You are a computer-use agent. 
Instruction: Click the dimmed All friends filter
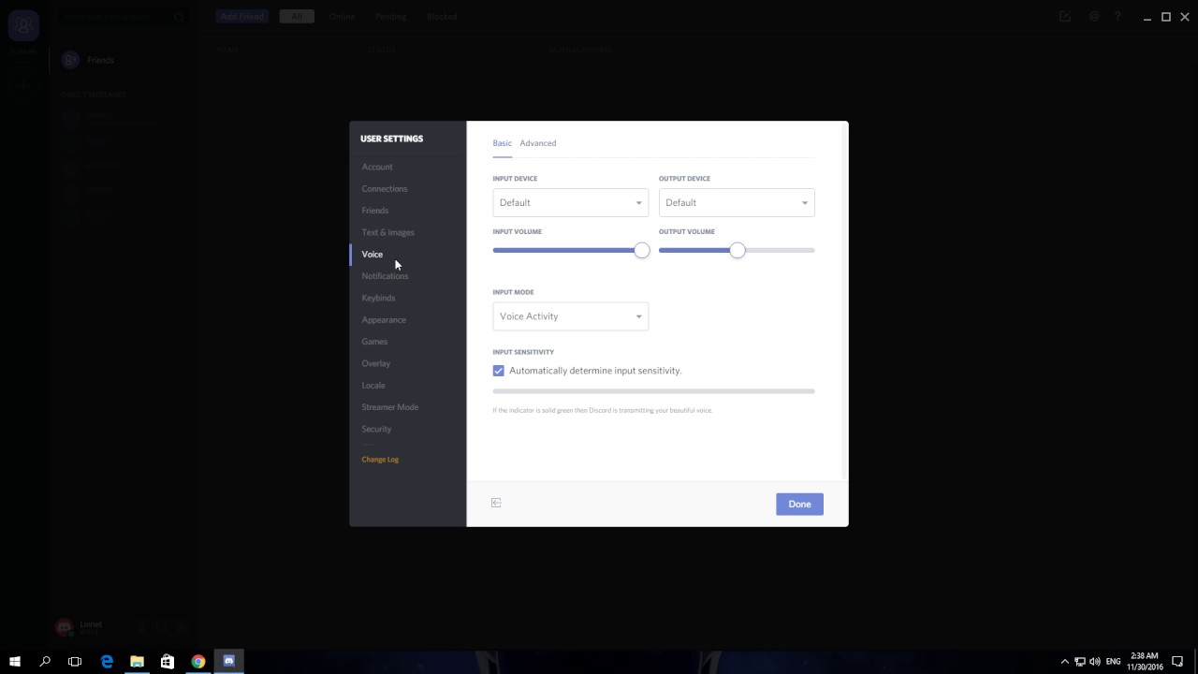tap(297, 16)
